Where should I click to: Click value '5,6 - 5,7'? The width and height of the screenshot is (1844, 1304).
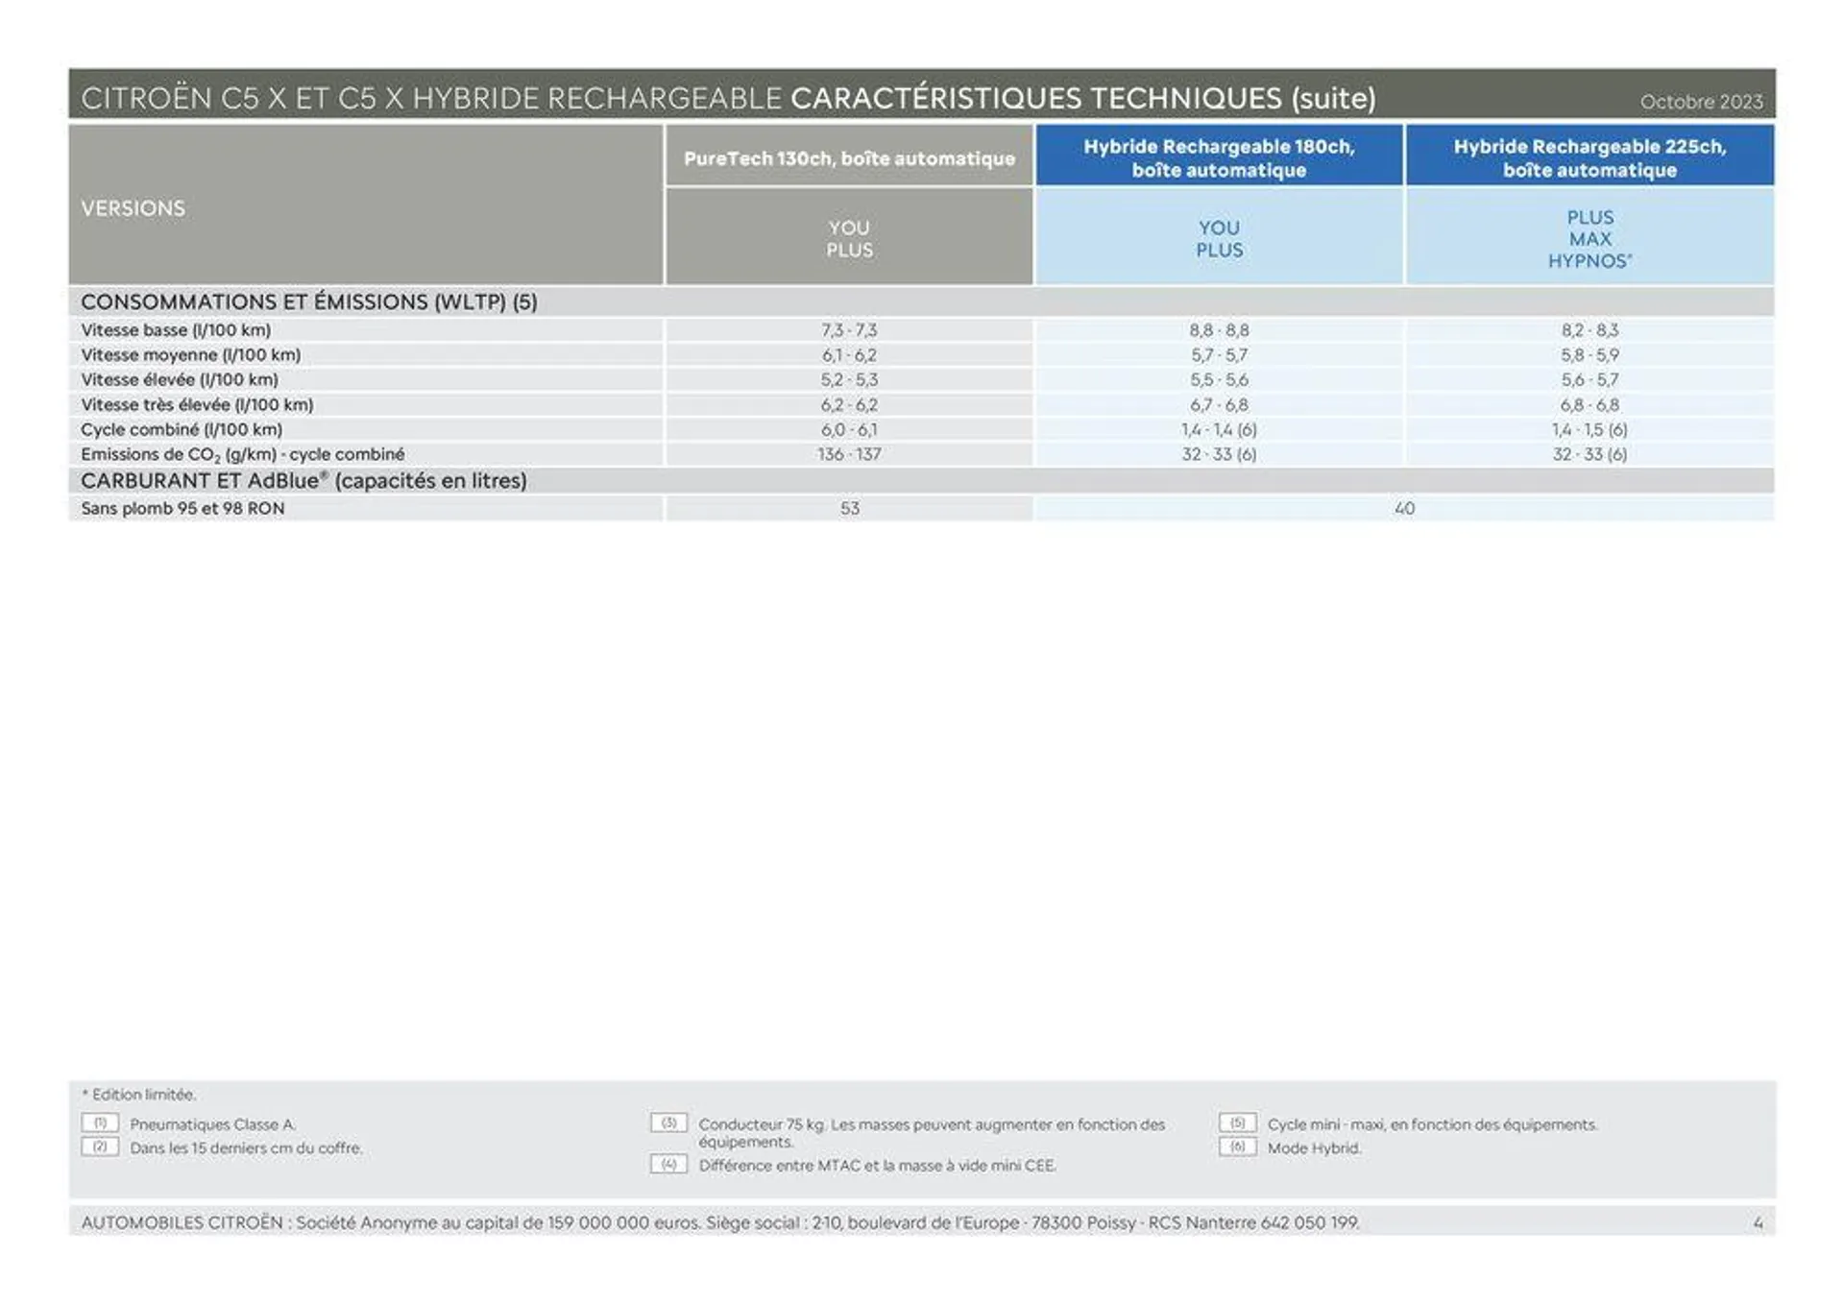coord(1589,380)
